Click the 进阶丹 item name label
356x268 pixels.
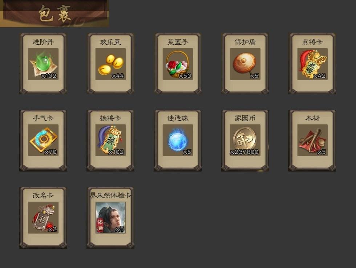[43, 42]
